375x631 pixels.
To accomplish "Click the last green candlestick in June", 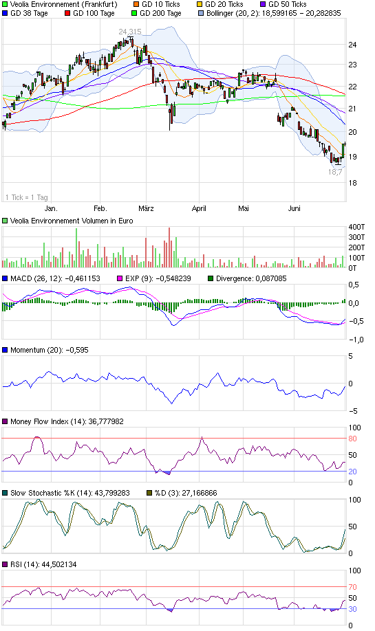I will (343, 150).
